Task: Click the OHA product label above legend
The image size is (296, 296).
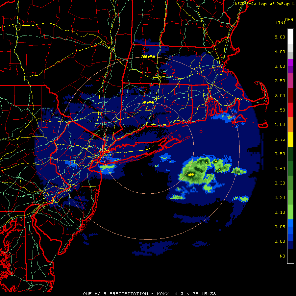Action: (x=289, y=19)
